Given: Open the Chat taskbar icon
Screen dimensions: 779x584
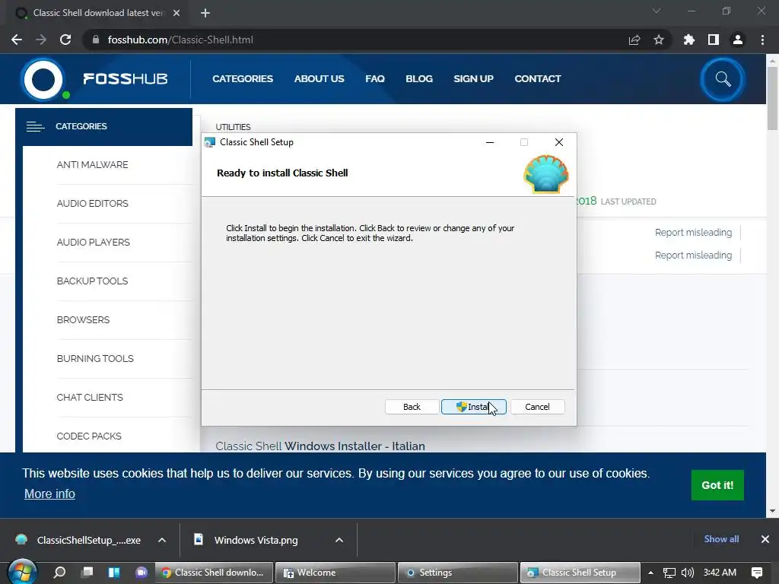Looking at the screenshot, I should point(141,573).
